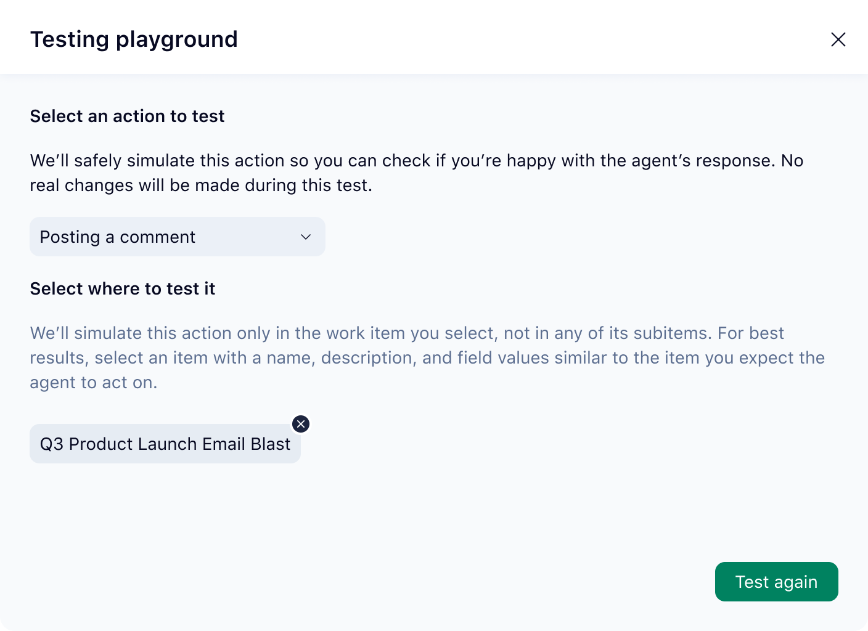Deselect the test work item via its remove icon
Viewport: 868px width, 631px height.
301,424
